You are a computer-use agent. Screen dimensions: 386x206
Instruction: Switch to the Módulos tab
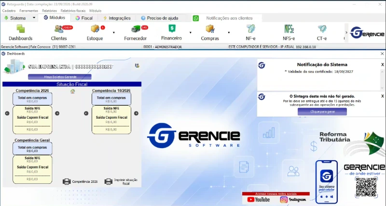pos(55,18)
